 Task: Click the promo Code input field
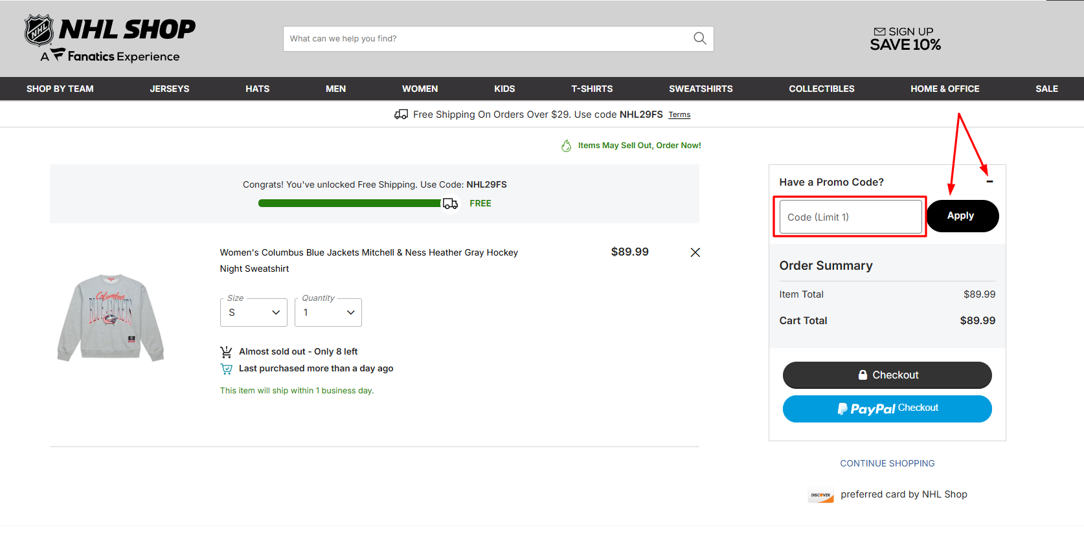pos(851,217)
